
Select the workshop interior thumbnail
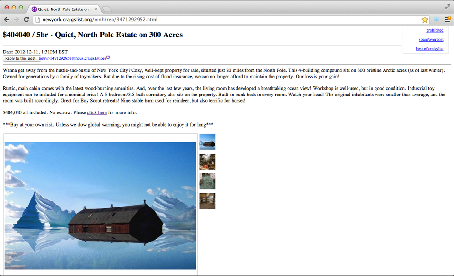click(x=207, y=162)
